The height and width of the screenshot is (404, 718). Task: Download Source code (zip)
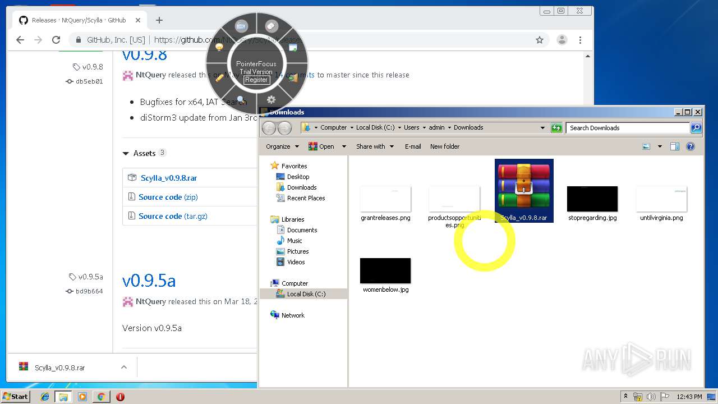168,197
